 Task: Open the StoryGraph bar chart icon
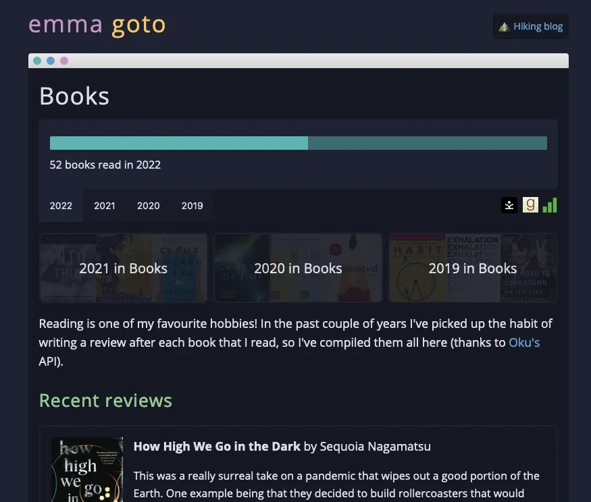(549, 205)
